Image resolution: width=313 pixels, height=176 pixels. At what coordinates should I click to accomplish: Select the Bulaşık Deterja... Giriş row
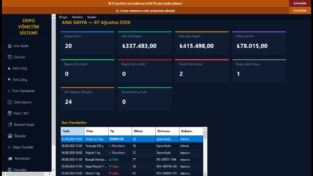coord(132,160)
